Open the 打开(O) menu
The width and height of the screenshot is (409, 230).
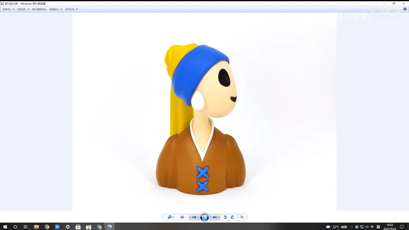(x=70, y=9)
